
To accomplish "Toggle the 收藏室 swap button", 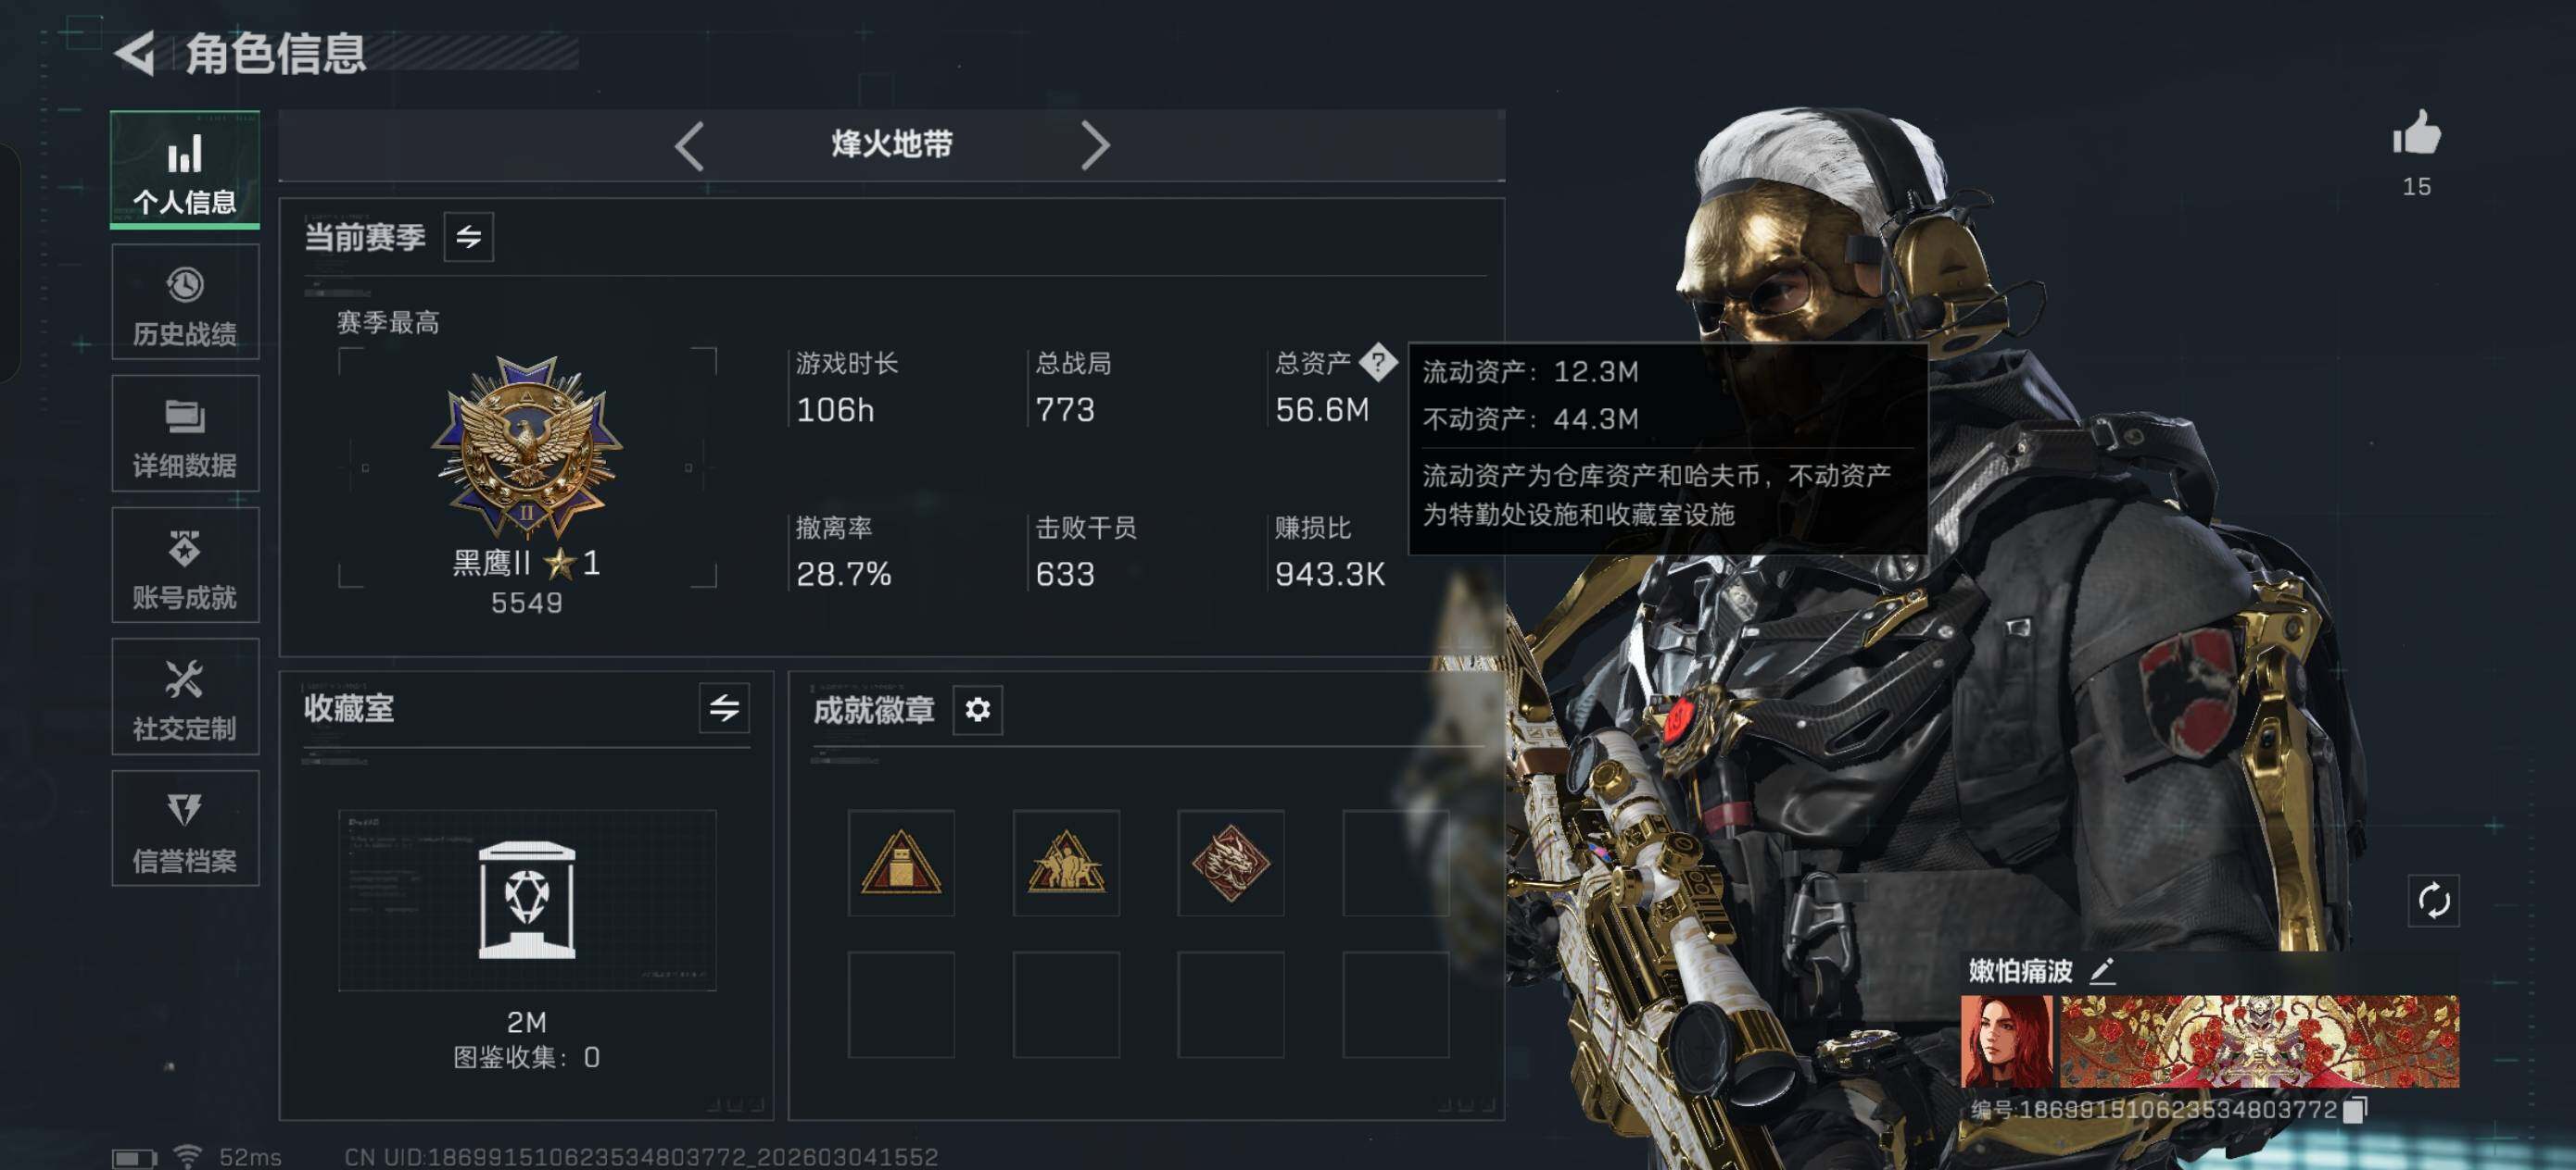I will coord(724,708).
